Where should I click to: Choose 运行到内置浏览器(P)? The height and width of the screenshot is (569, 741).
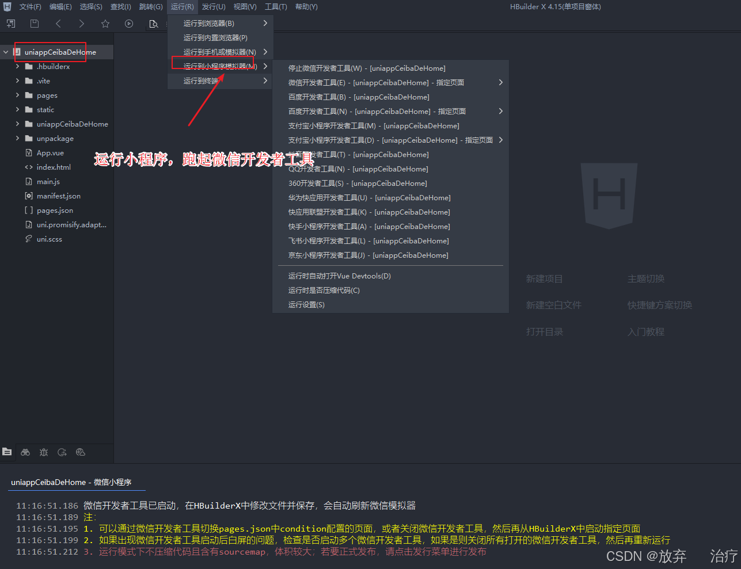(x=221, y=37)
